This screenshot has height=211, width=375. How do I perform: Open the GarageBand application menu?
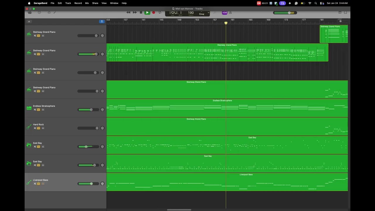coord(40,3)
